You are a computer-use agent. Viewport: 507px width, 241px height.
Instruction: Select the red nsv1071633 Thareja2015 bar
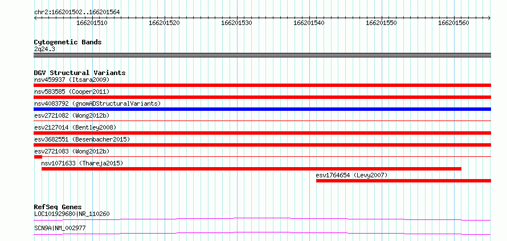[251, 169]
